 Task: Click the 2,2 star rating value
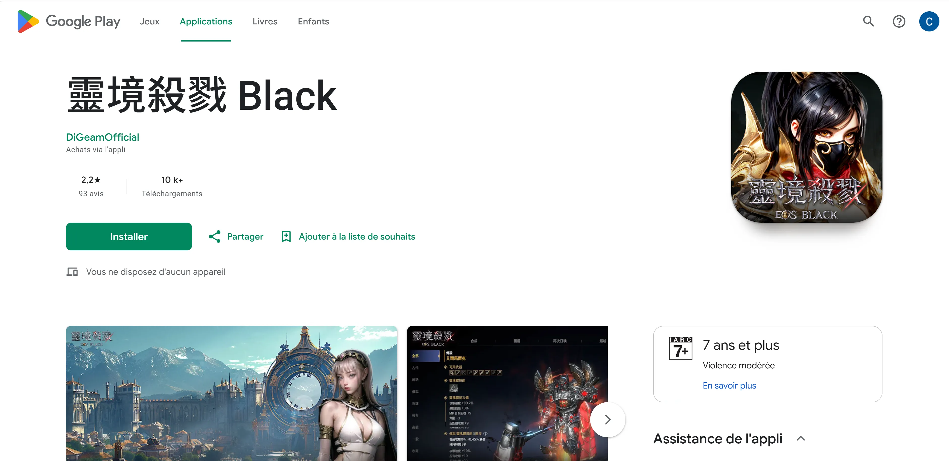[x=91, y=180]
